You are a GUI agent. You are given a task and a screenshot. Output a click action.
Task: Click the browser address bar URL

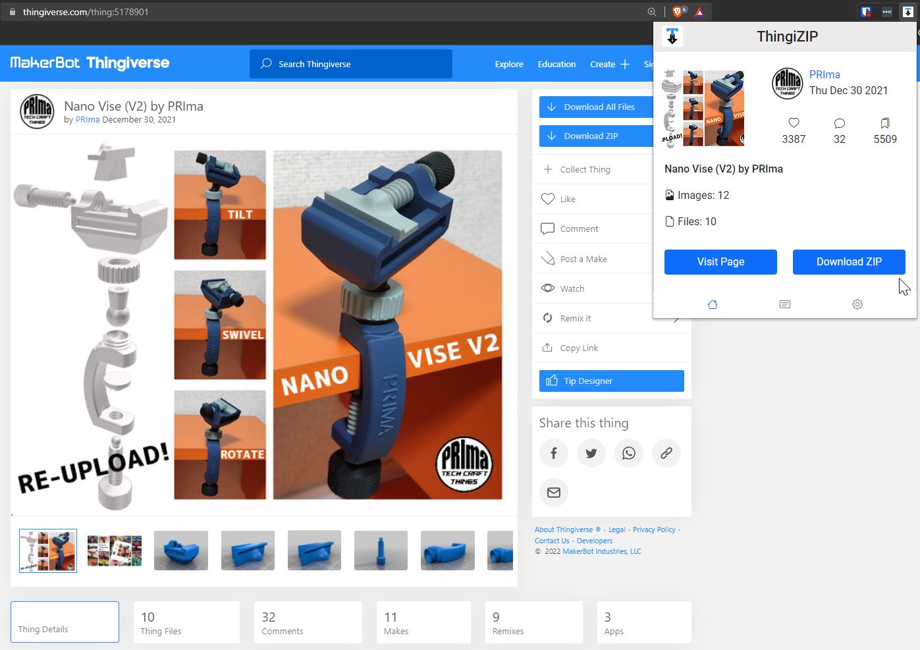click(86, 12)
